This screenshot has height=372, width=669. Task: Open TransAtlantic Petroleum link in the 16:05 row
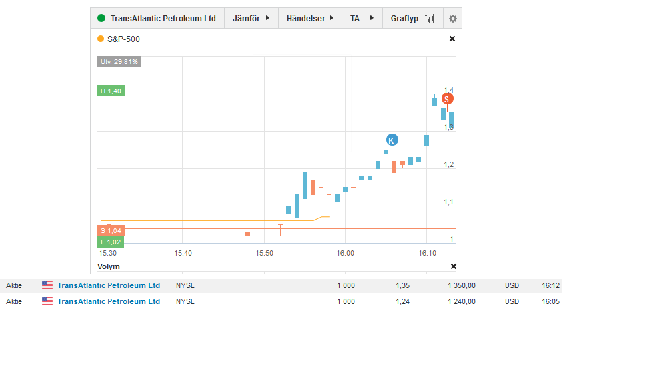click(x=109, y=301)
